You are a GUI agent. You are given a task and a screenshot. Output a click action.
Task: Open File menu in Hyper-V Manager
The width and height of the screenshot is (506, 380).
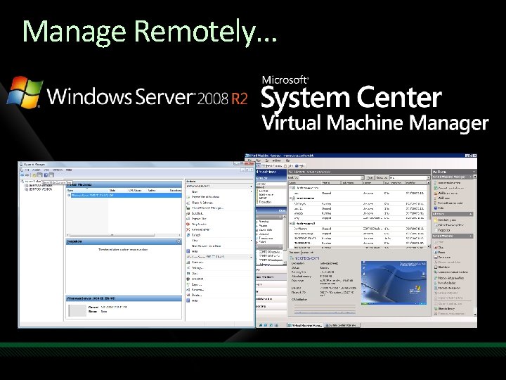pos(27,170)
